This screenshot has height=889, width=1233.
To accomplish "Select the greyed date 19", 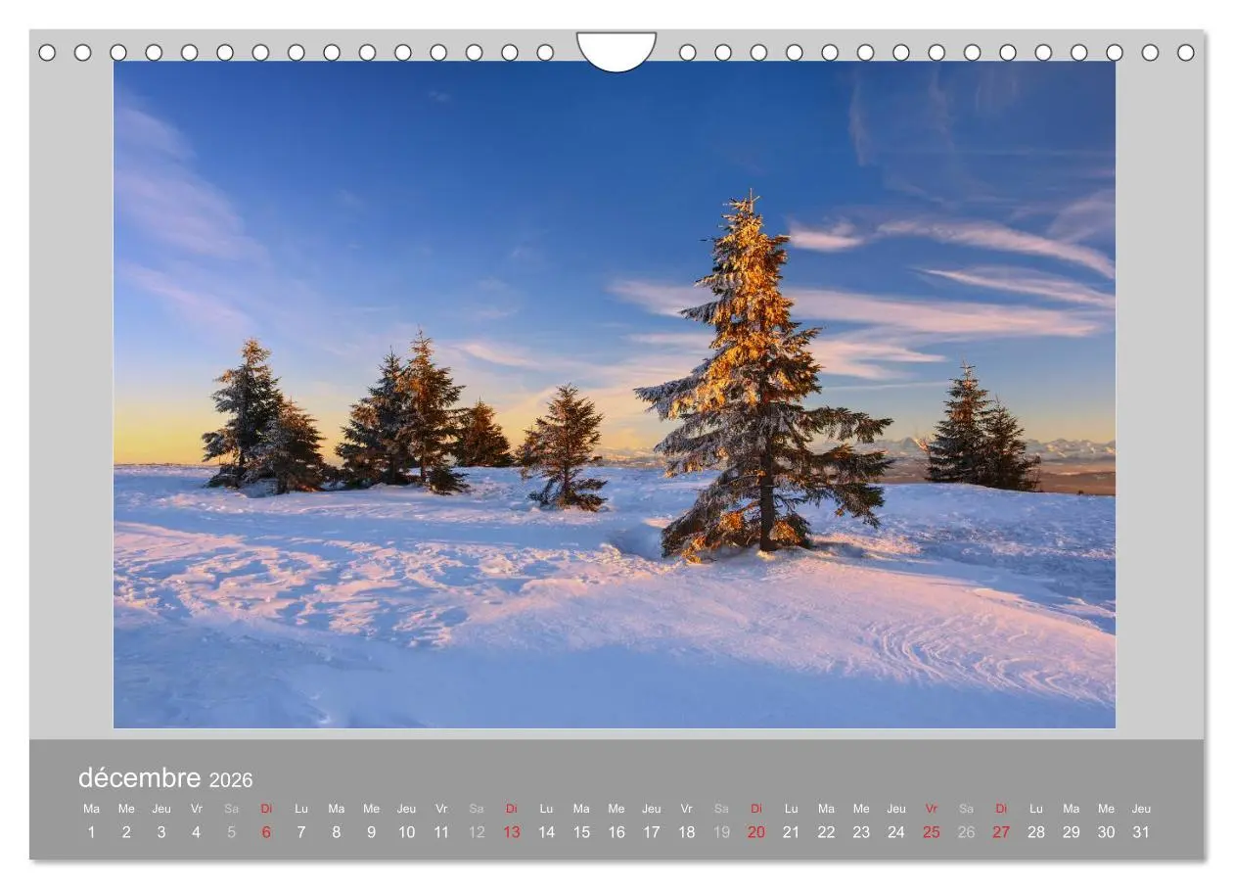I will [721, 831].
